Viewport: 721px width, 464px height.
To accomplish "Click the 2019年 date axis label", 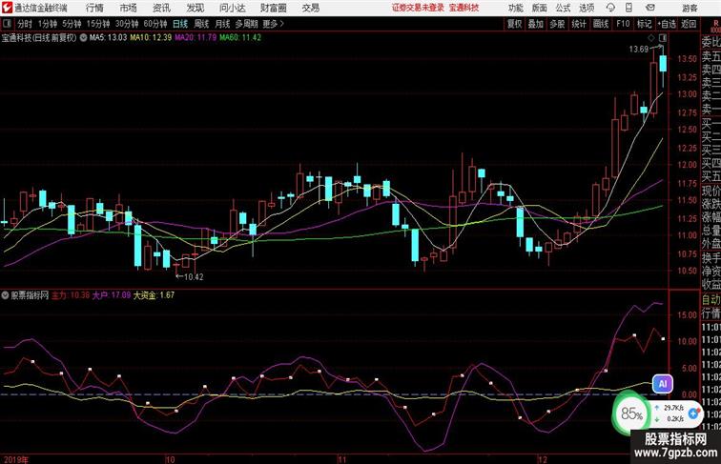I will (x=15, y=459).
